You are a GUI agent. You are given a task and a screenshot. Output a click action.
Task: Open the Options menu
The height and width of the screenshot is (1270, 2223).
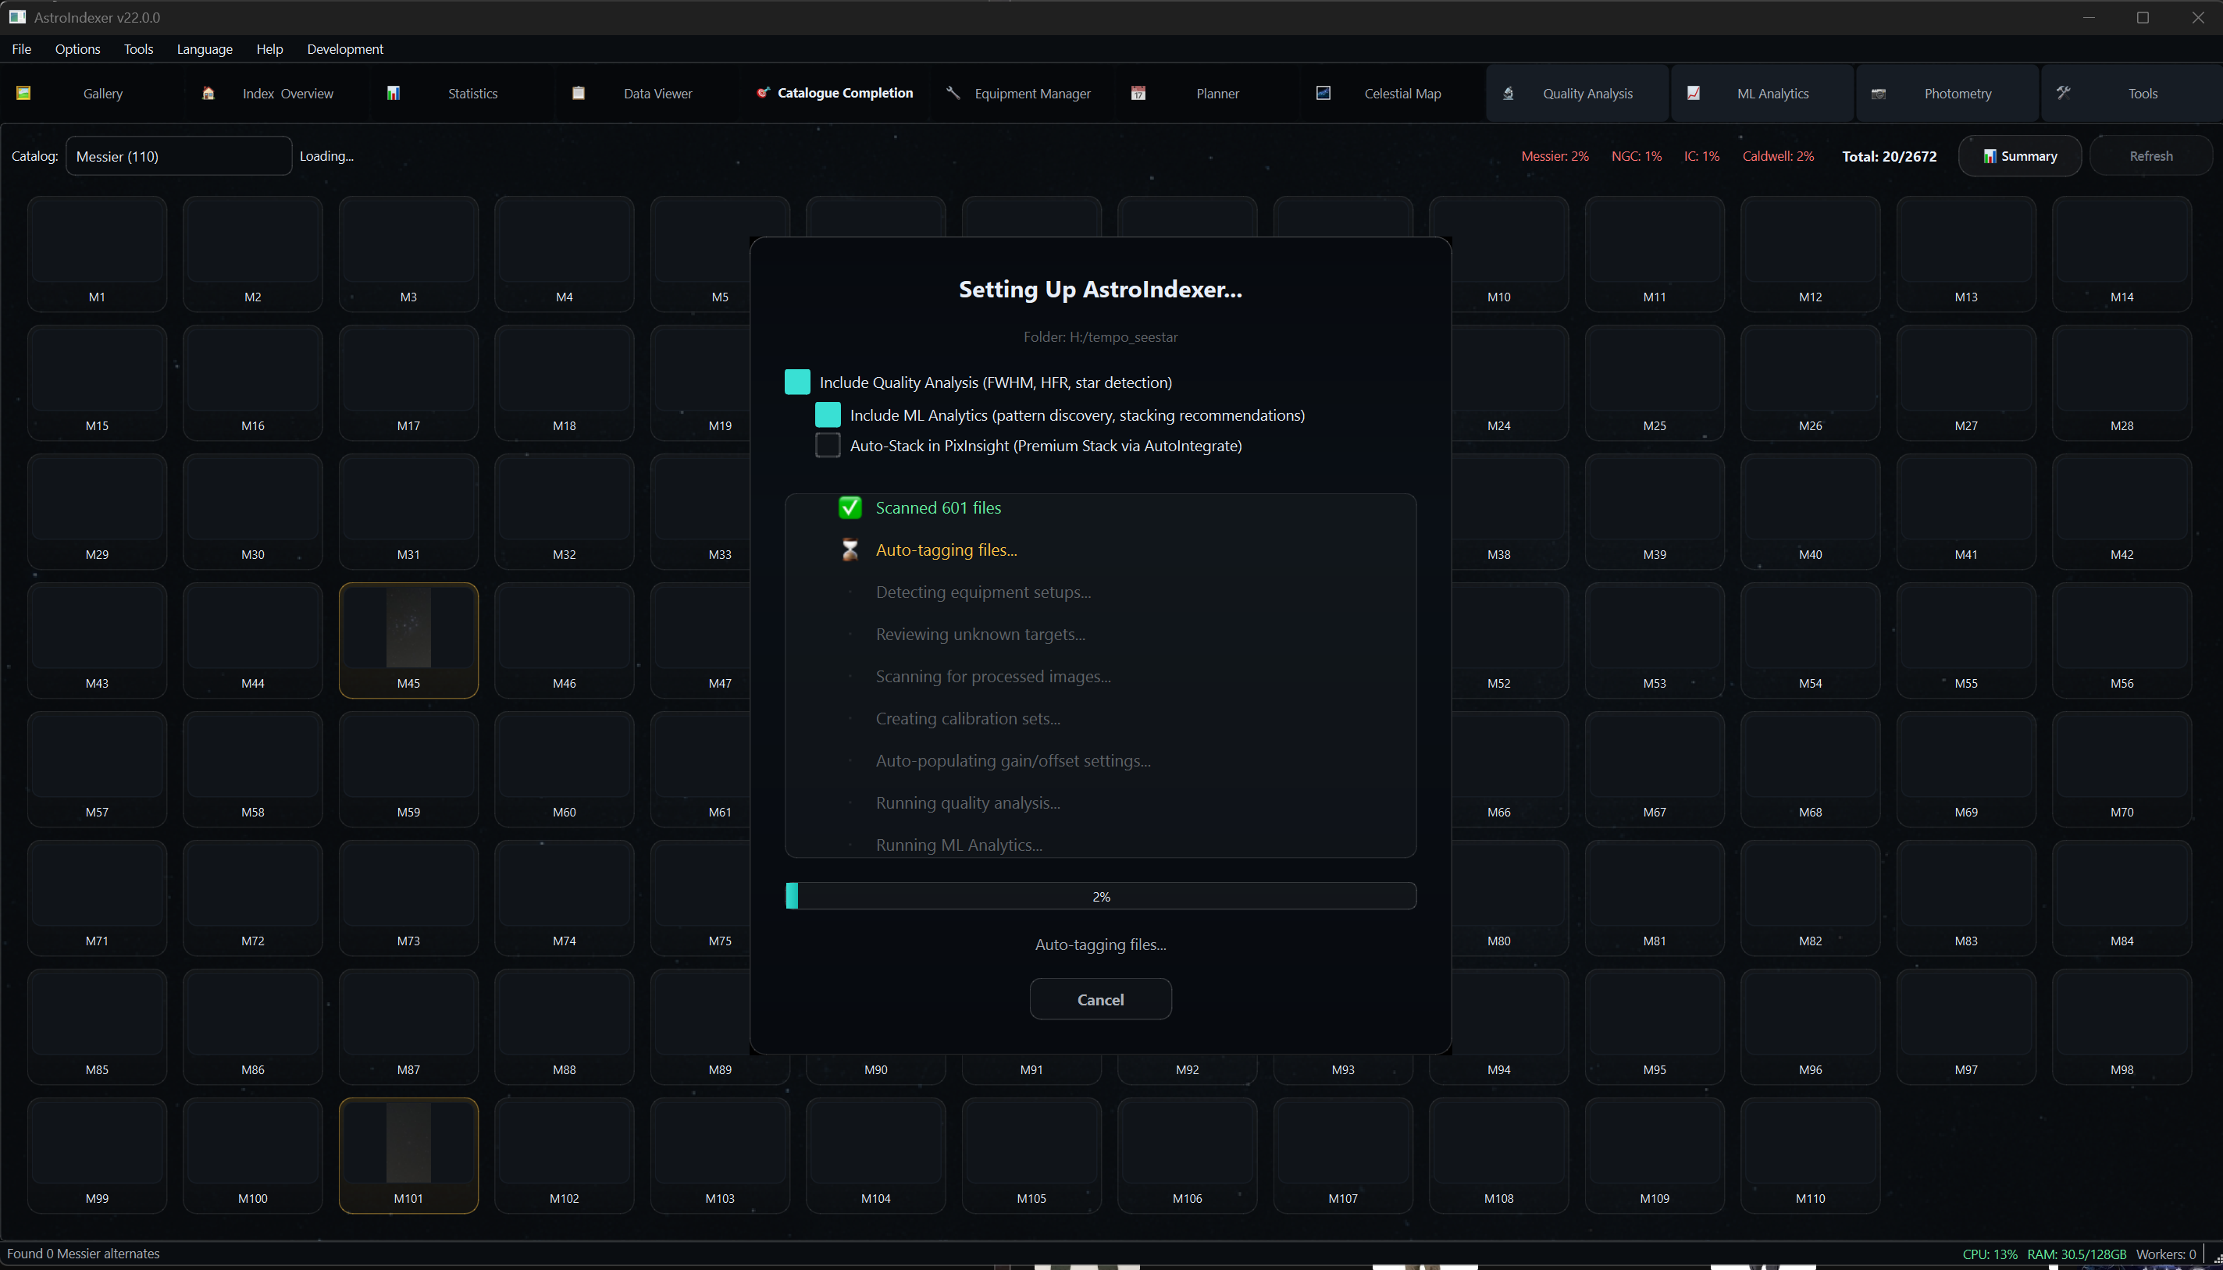[77, 49]
